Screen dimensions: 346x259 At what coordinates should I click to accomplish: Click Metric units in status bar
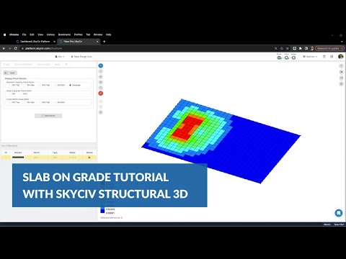click(x=327, y=224)
